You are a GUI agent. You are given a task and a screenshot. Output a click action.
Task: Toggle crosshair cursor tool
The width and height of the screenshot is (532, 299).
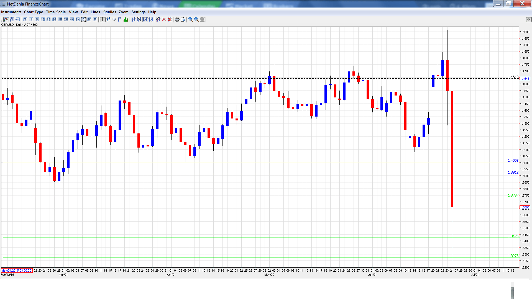point(103,19)
